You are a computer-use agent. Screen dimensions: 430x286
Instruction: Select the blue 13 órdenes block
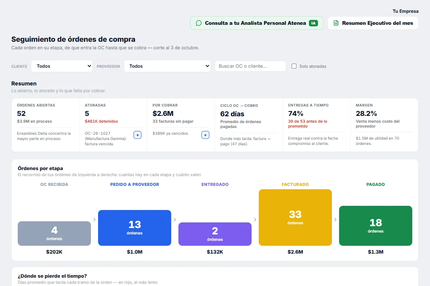[135, 228]
